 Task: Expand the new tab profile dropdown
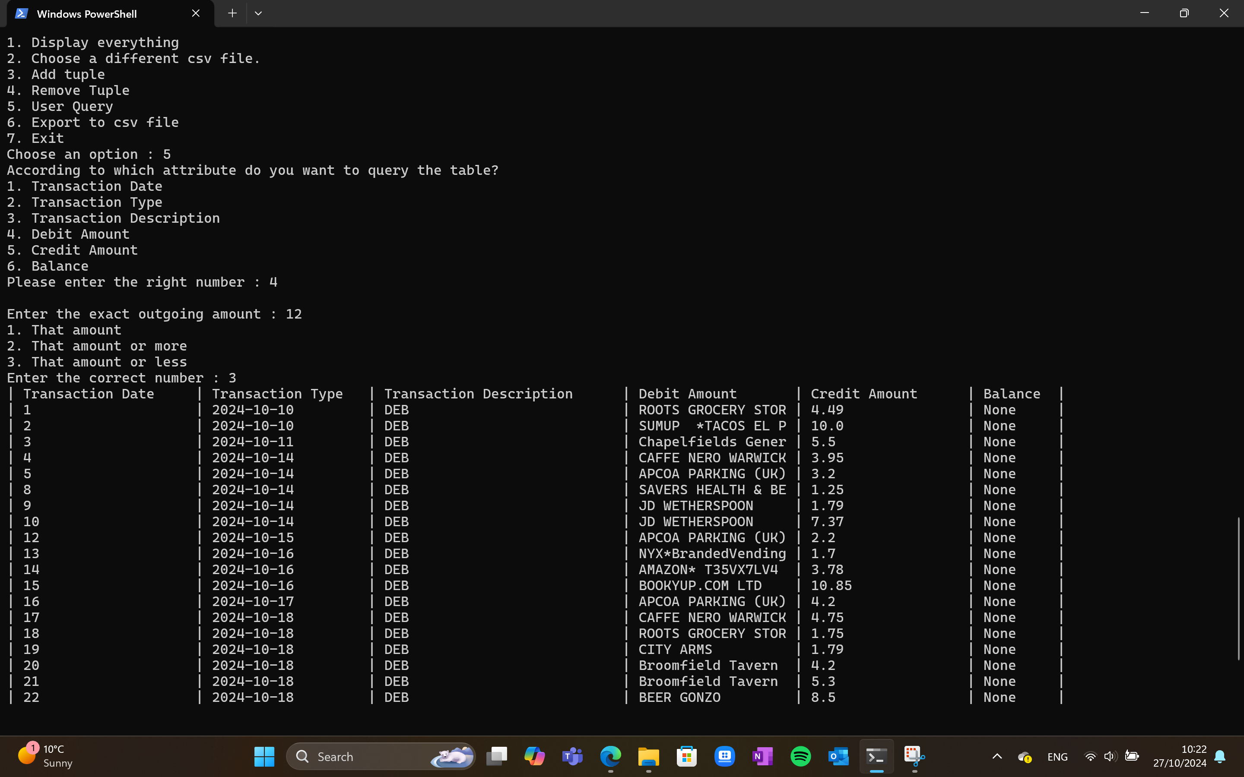pyautogui.click(x=258, y=13)
